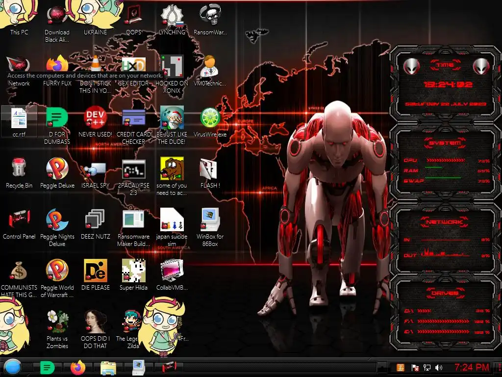Viewport: 502px width, 377px height.
Task: Click the TIME header in the widget
Action: (445, 65)
